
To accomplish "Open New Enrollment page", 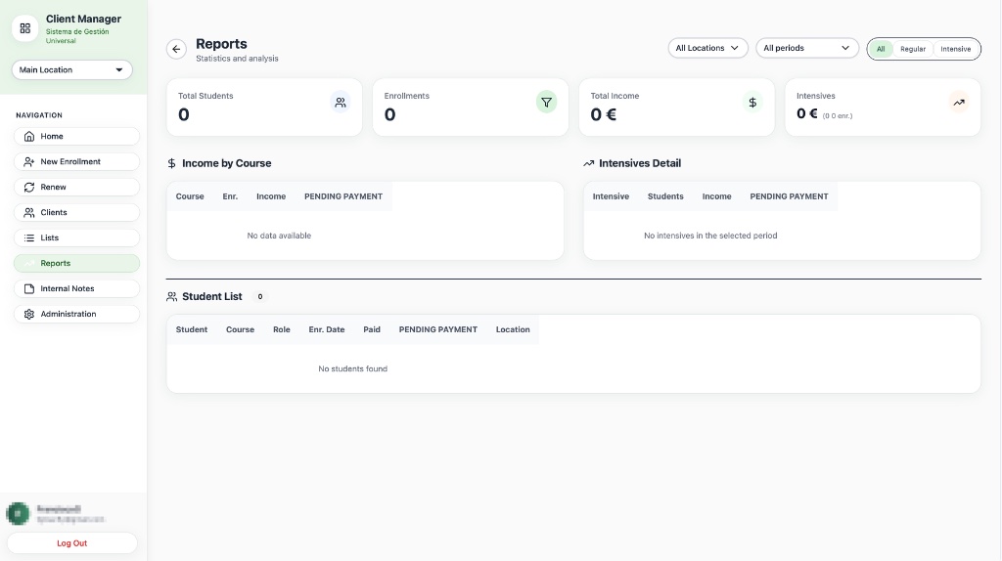I will (x=76, y=161).
